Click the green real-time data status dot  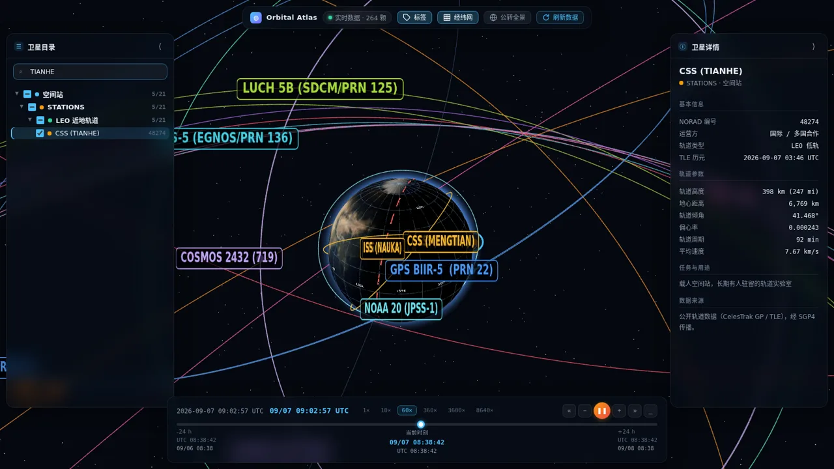pyautogui.click(x=330, y=18)
